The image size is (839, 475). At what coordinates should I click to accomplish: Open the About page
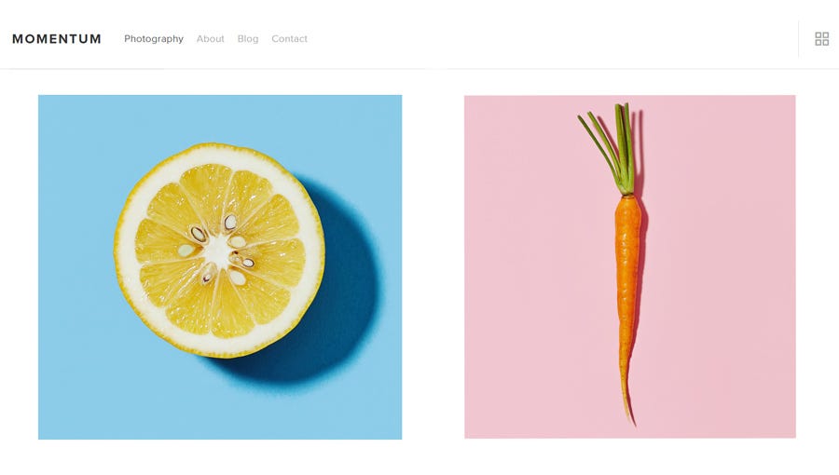(x=211, y=38)
